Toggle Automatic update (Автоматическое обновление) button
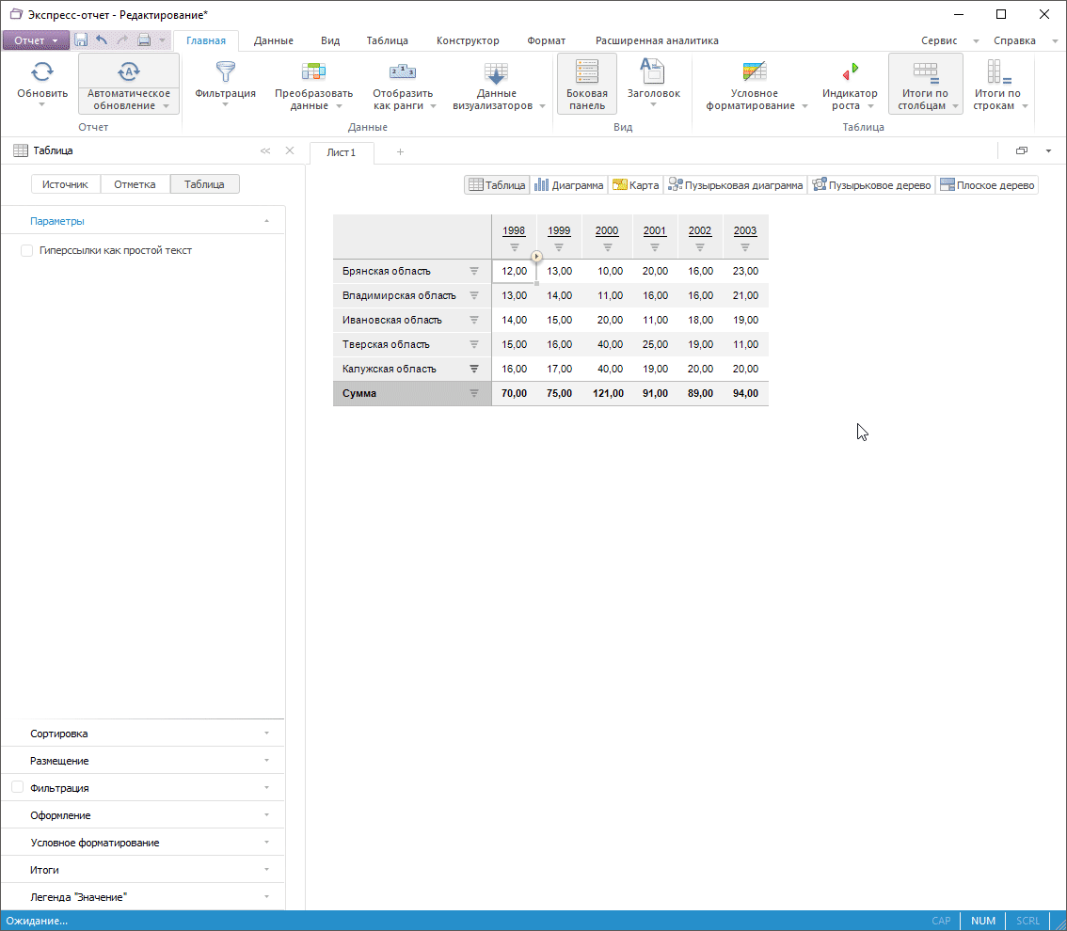The image size is (1067, 931). pyautogui.click(x=128, y=72)
